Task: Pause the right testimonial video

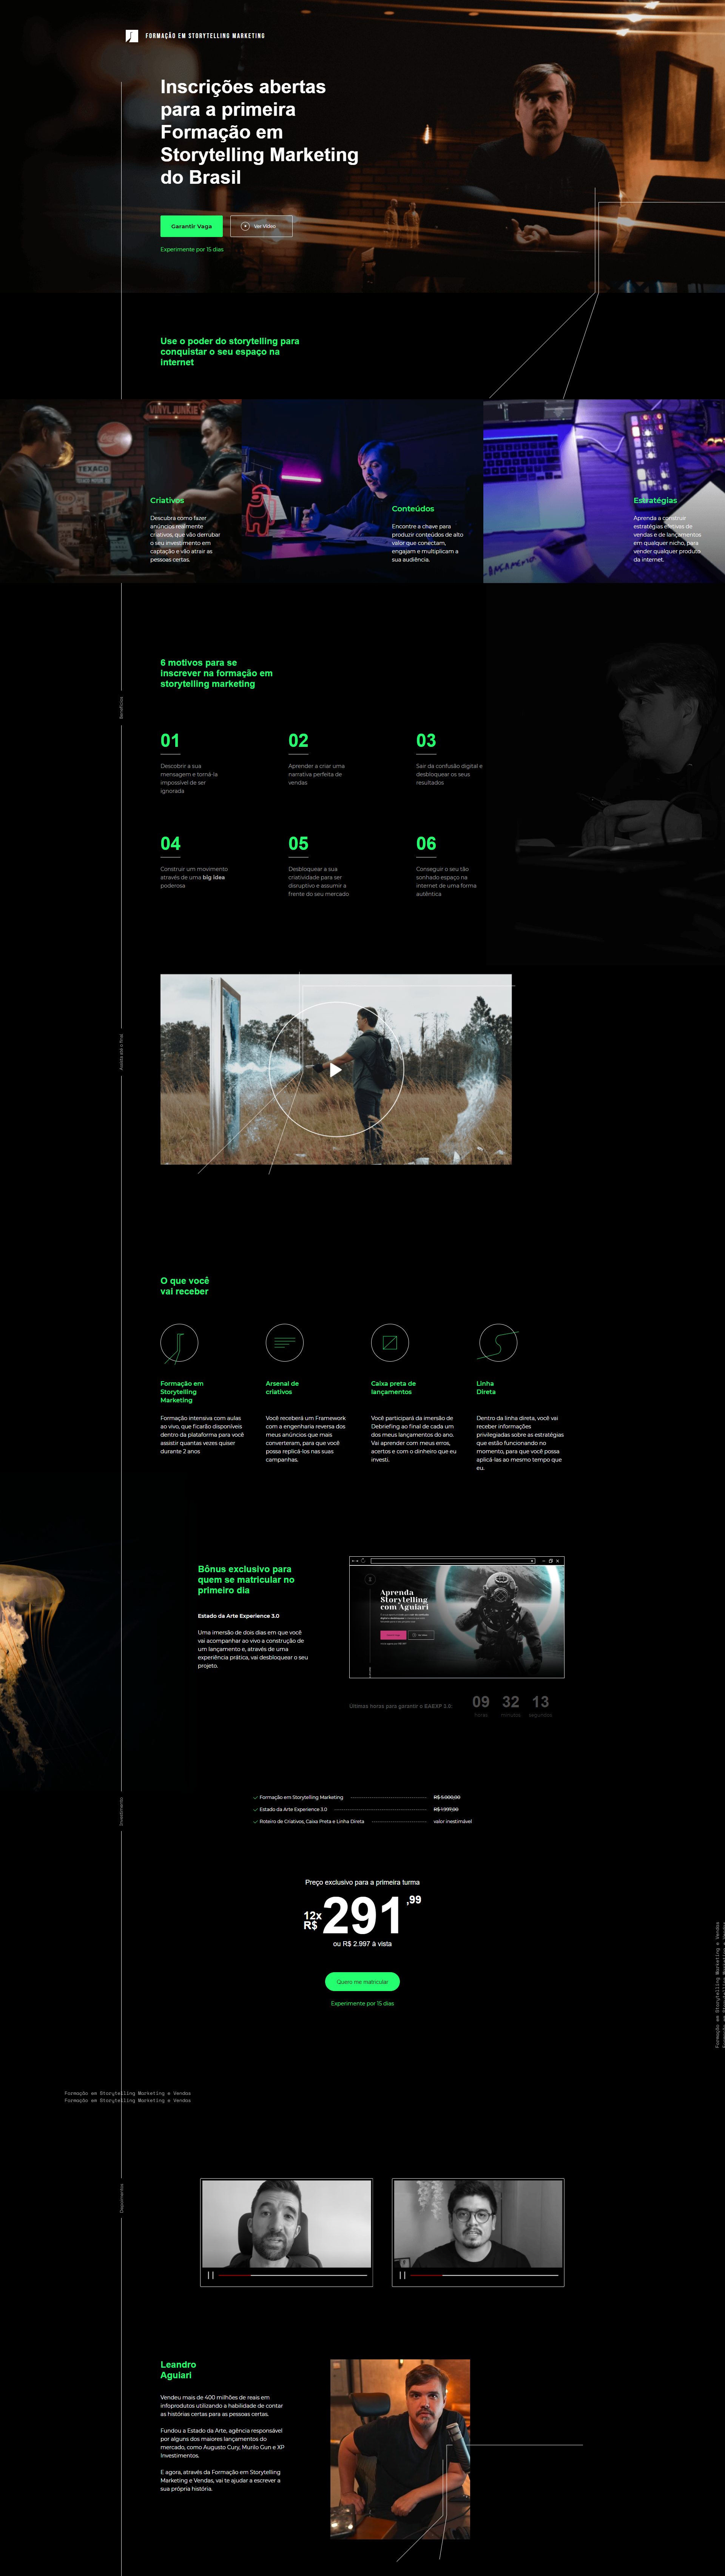Action: (402, 2275)
